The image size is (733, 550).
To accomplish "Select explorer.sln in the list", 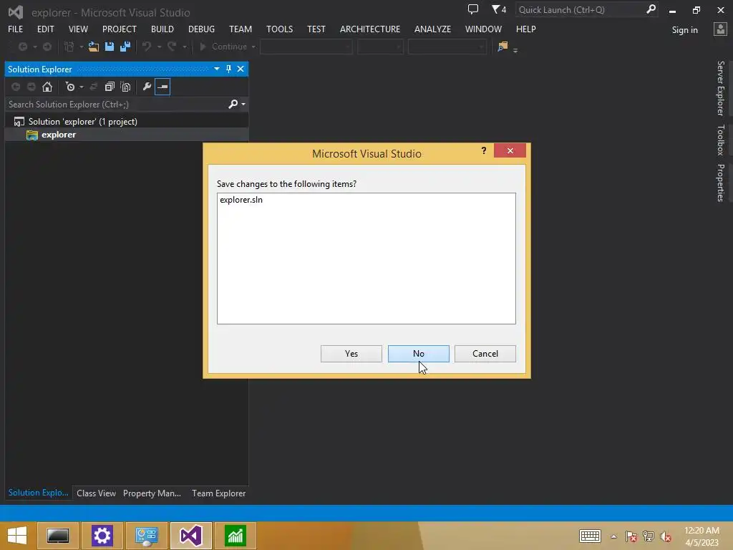I will pos(241,200).
